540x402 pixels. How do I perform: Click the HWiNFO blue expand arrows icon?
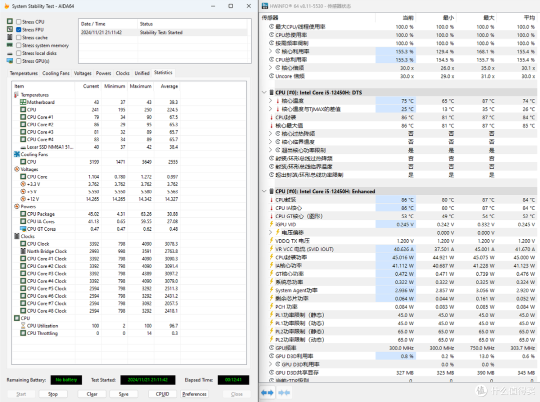267,393
